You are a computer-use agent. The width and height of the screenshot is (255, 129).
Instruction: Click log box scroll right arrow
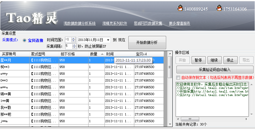click(x=247, y=119)
